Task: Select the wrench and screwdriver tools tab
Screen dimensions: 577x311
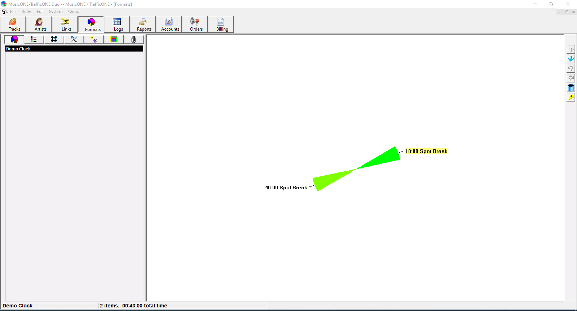Action: click(74, 39)
